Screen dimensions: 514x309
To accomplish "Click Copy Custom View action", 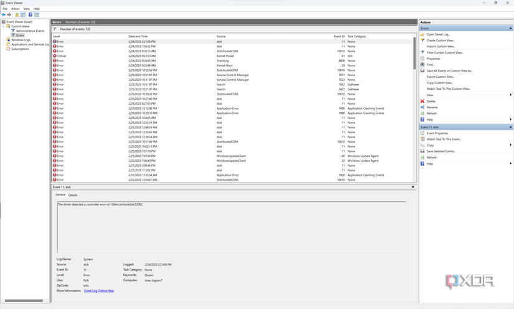I will click(x=440, y=83).
